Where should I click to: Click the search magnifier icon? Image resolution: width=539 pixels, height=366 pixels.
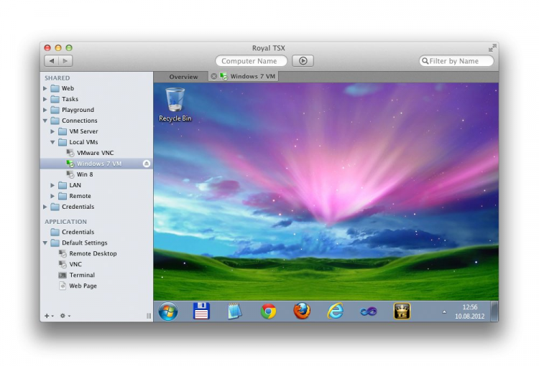[x=425, y=61]
